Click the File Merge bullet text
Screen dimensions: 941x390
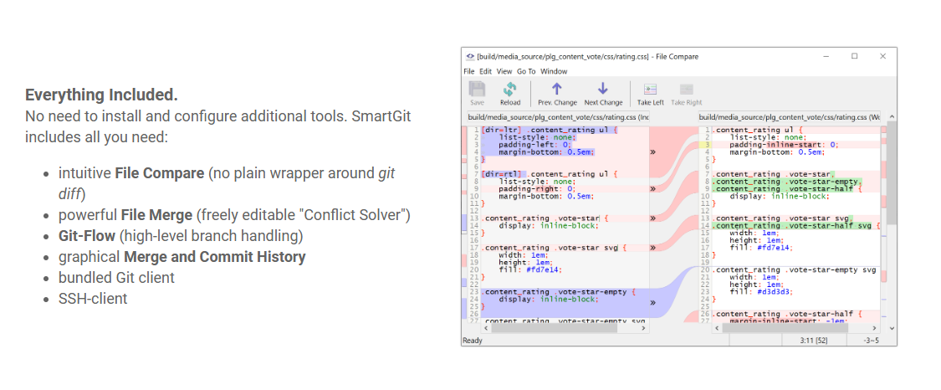point(235,215)
